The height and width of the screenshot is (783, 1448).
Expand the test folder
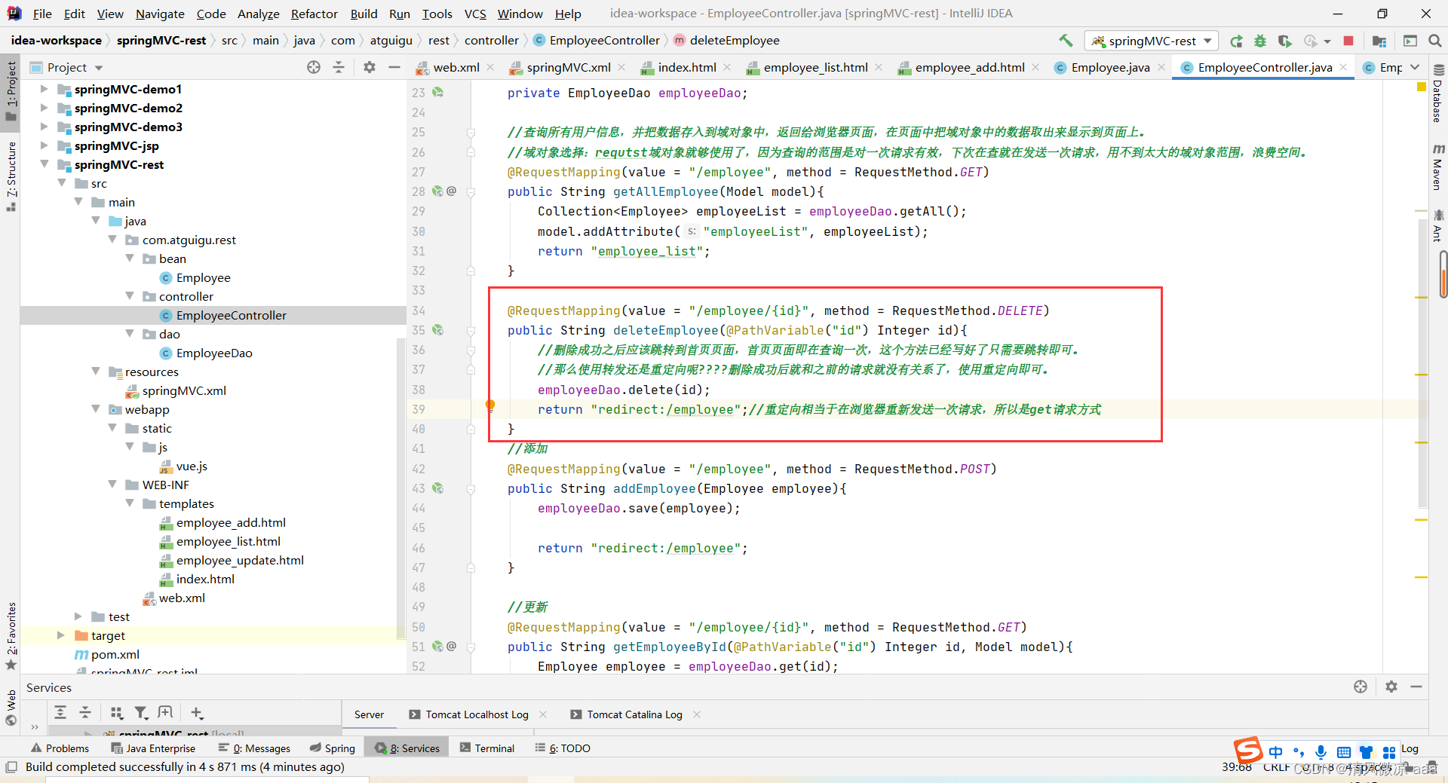[x=78, y=616]
